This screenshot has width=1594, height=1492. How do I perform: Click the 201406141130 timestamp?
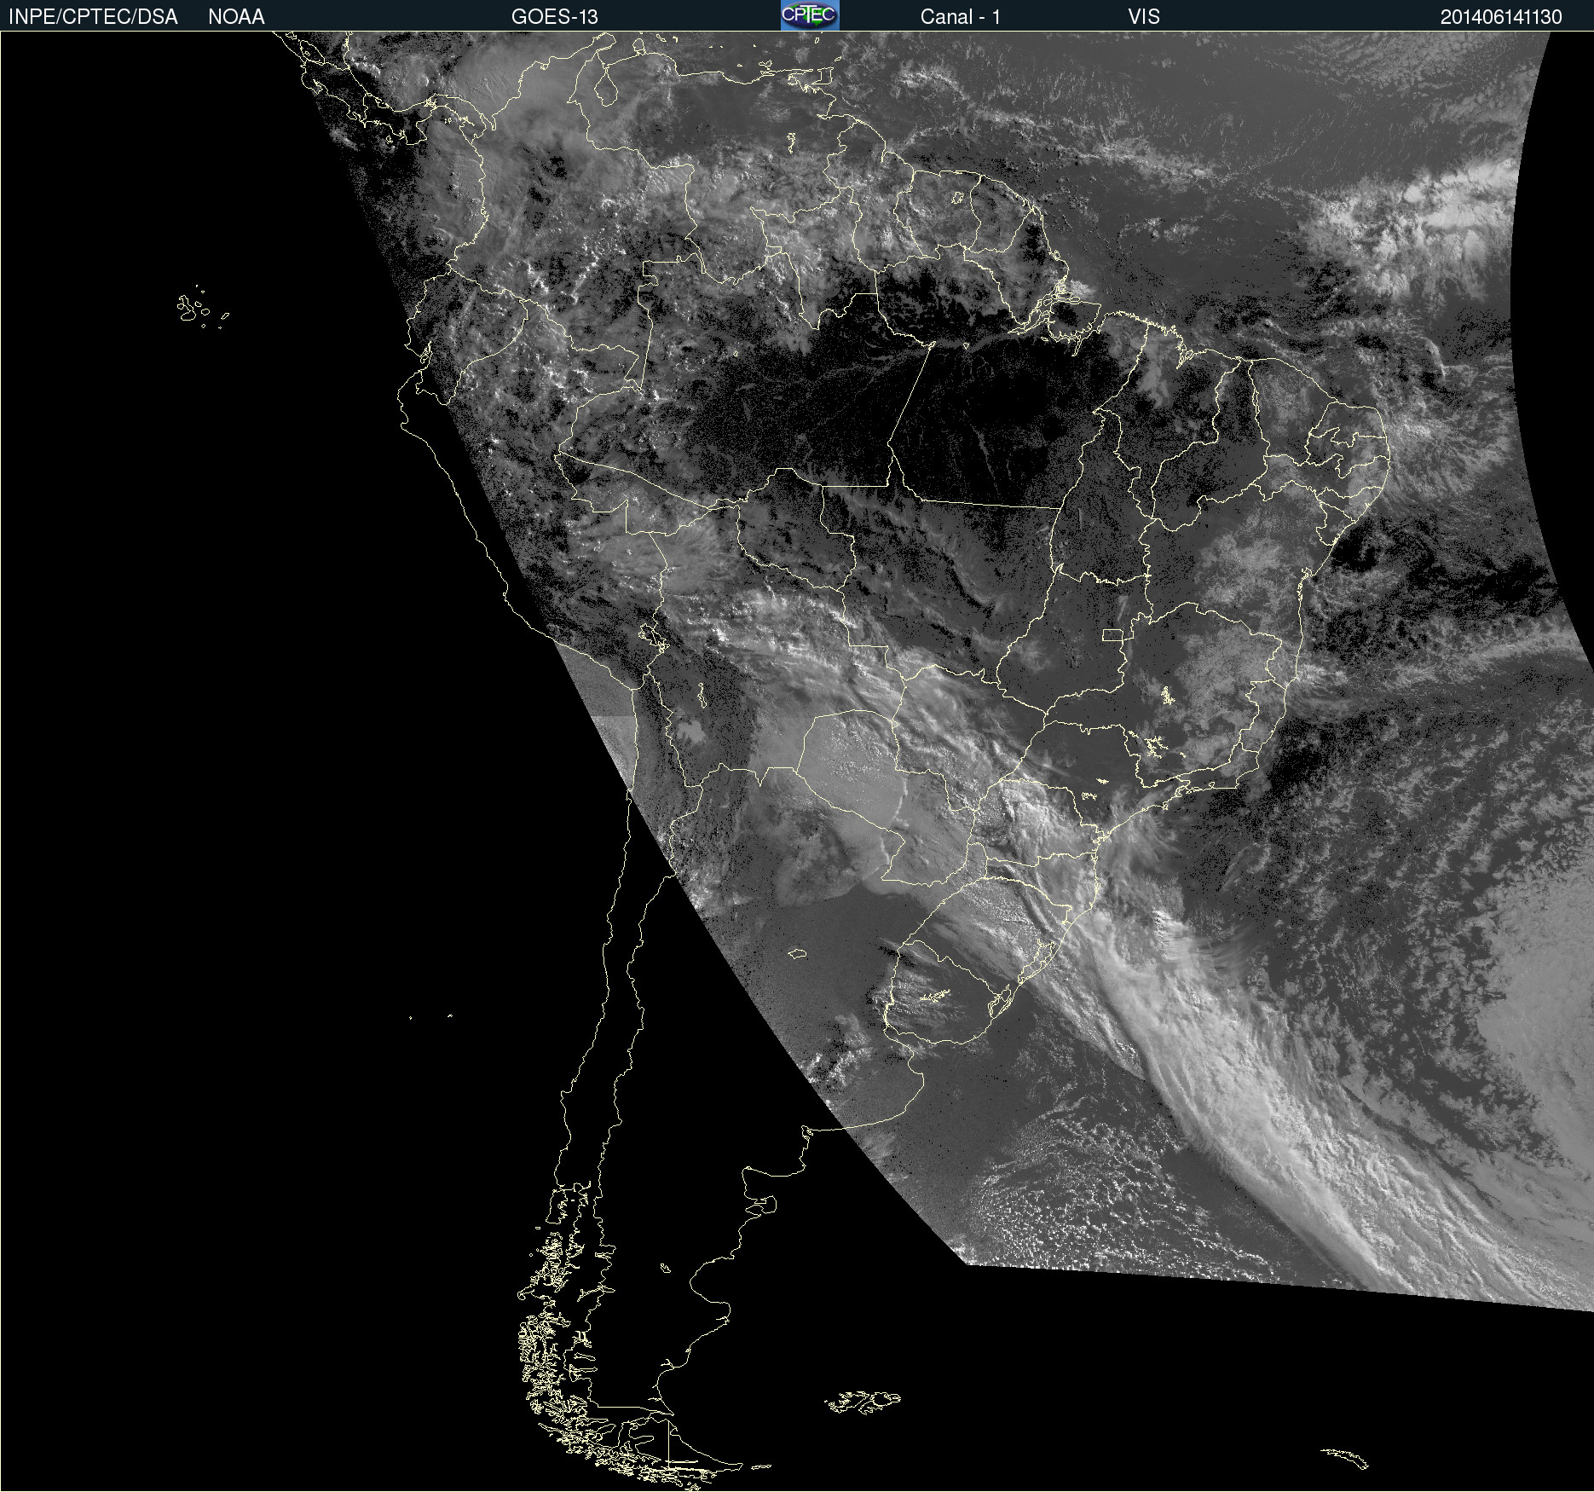pyautogui.click(x=1500, y=17)
